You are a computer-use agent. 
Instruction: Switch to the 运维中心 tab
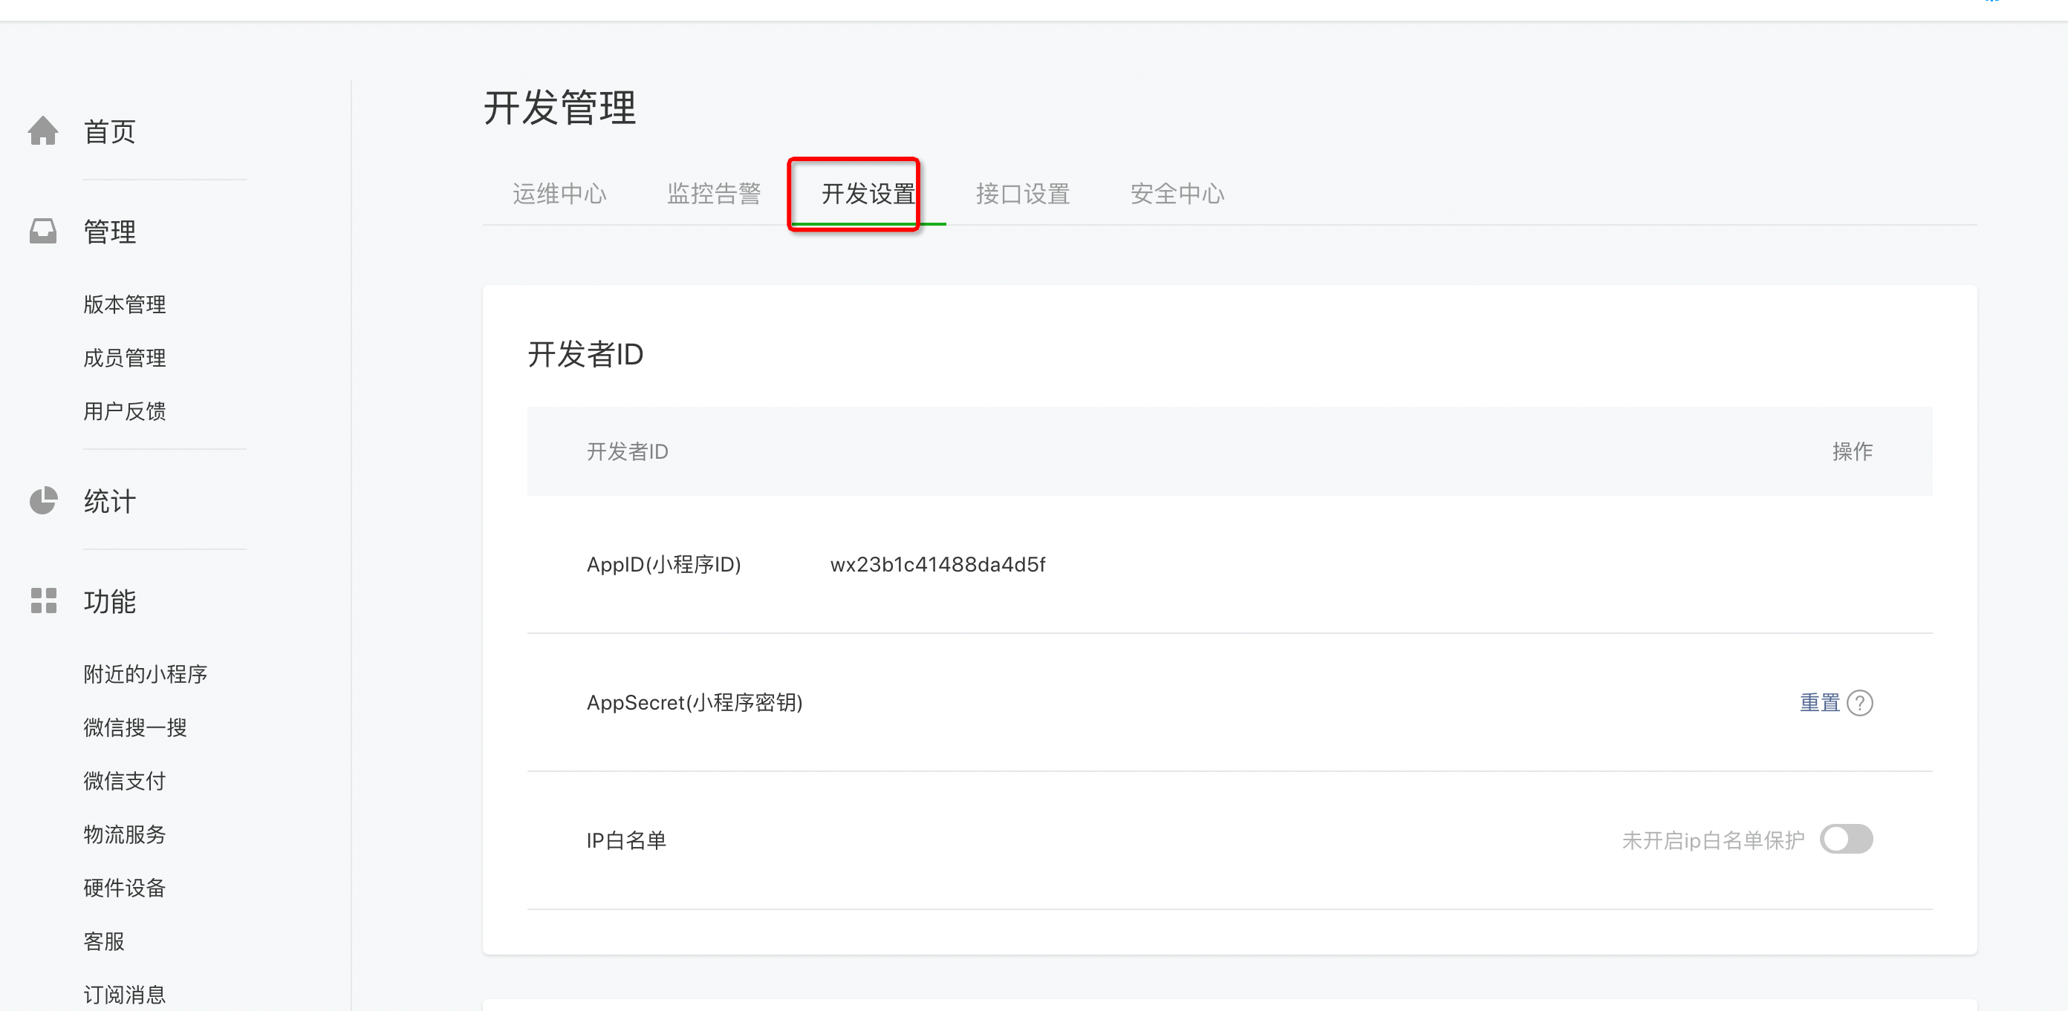pyautogui.click(x=559, y=194)
